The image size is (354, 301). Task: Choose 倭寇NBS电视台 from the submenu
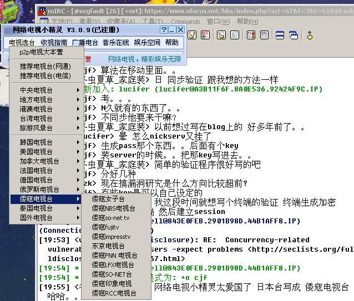click(117, 208)
